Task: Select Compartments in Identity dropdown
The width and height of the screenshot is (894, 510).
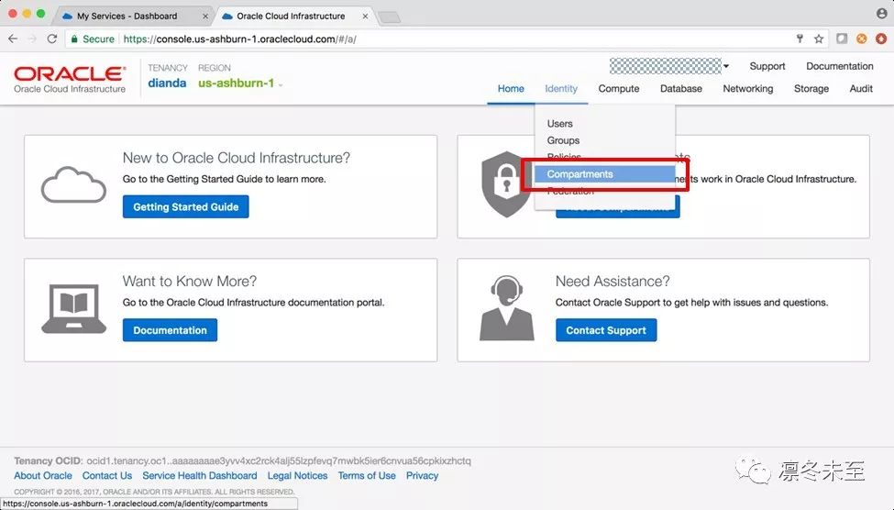Action: point(604,174)
